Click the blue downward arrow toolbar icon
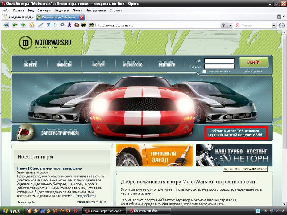287x215 pixels. tap(48, 25)
